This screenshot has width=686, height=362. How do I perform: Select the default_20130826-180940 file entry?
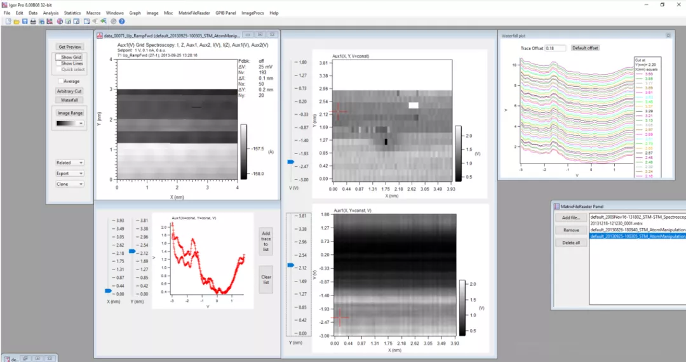[x=638, y=229]
